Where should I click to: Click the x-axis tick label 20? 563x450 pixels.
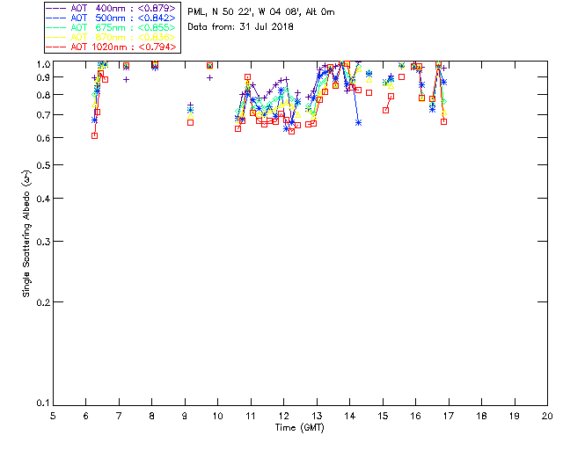(548, 415)
